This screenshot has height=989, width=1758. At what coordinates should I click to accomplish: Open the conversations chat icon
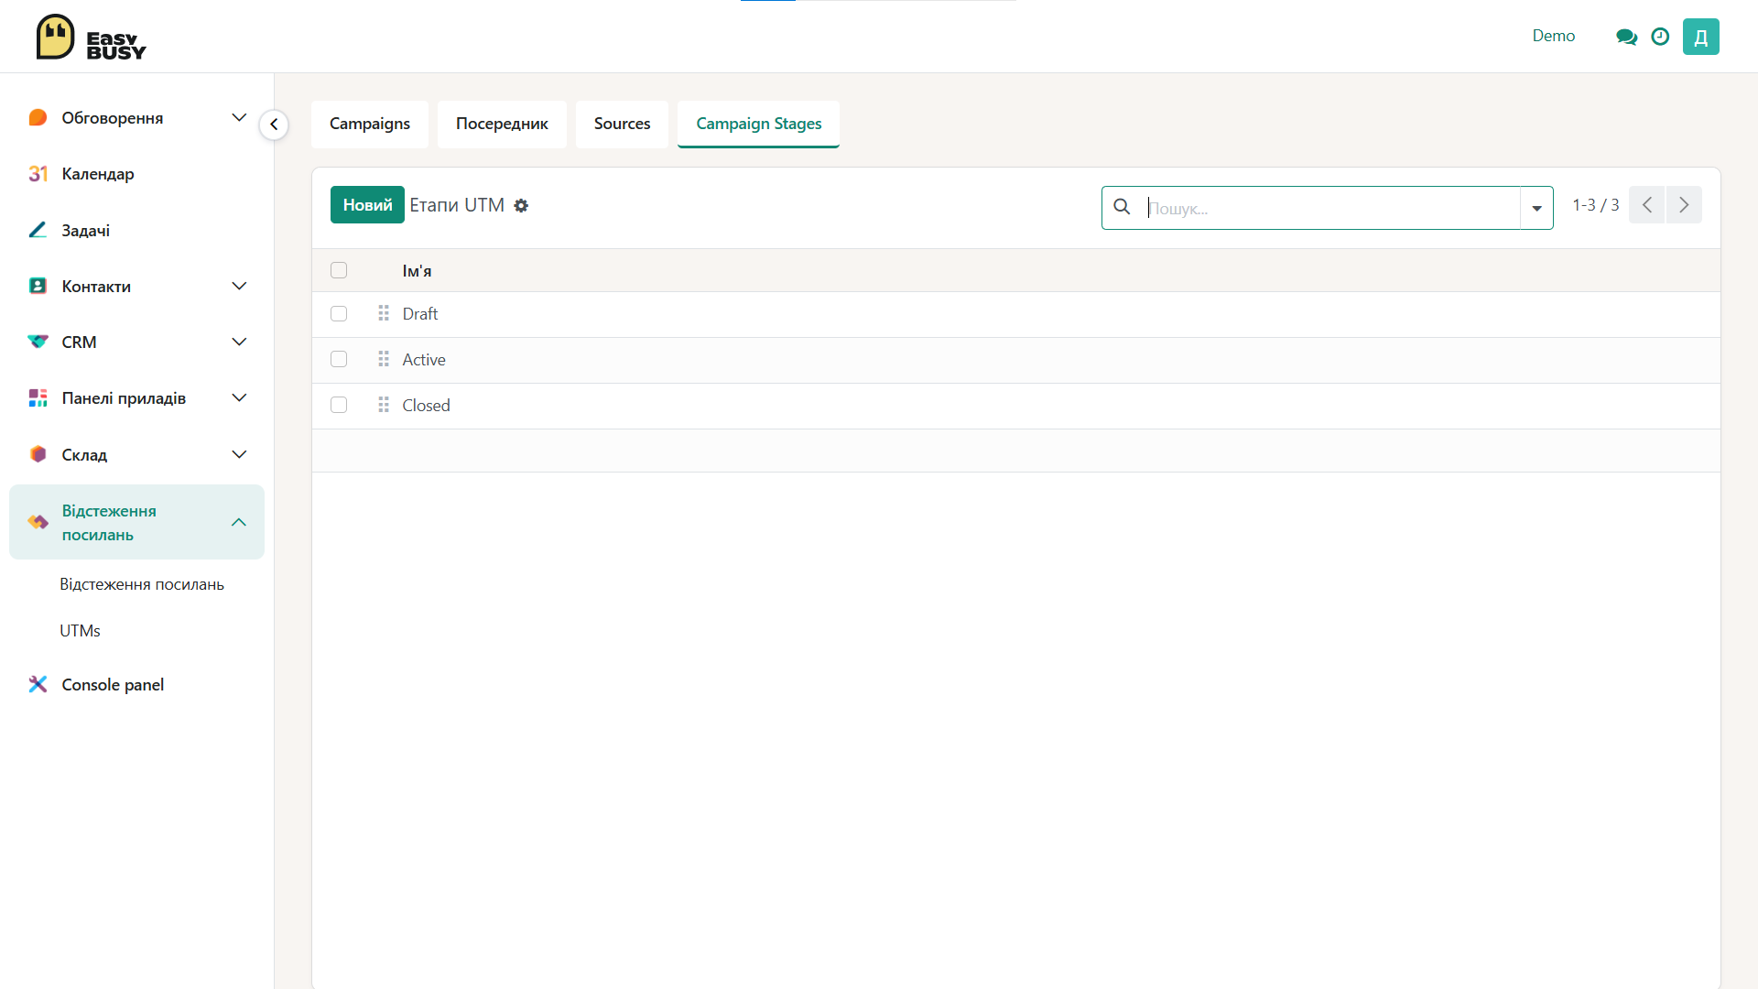point(1626,37)
